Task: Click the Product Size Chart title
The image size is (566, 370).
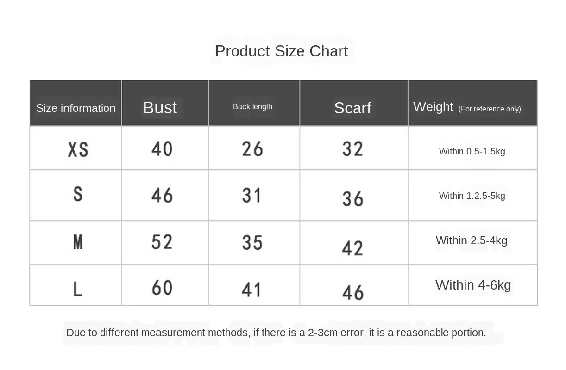Action: [x=282, y=51]
